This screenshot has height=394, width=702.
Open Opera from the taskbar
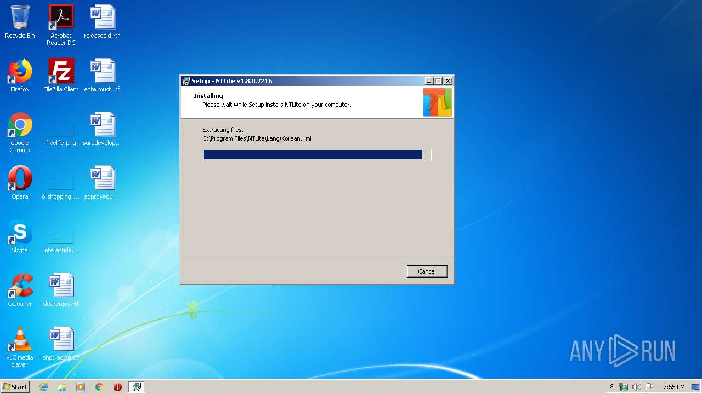[117, 387]
